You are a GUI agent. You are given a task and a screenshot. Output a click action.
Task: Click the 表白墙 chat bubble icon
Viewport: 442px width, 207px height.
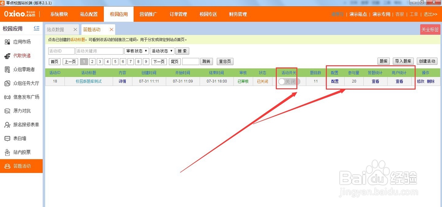click(8, 139)
